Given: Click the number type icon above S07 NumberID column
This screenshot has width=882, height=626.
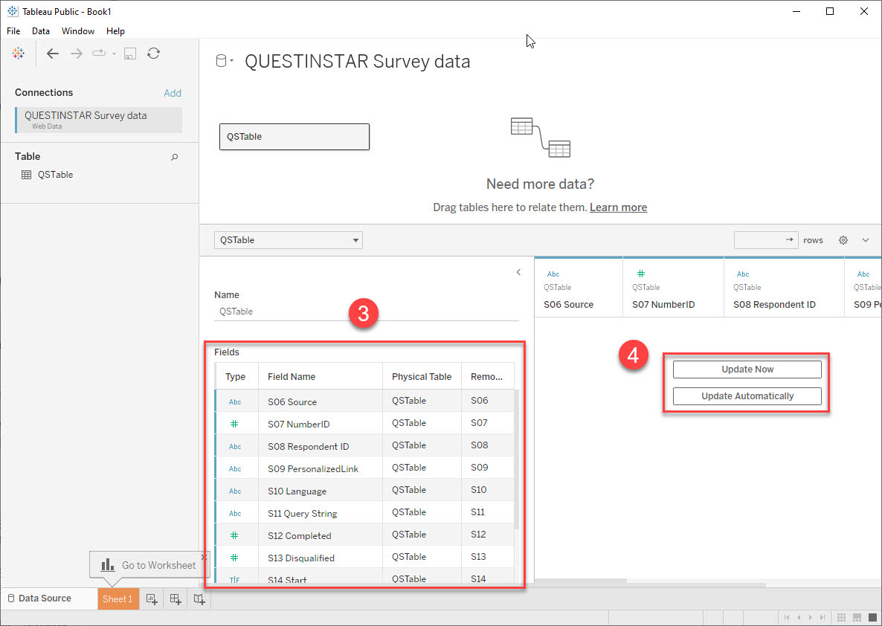Looking at the screenshot, I should click(641, 274).
